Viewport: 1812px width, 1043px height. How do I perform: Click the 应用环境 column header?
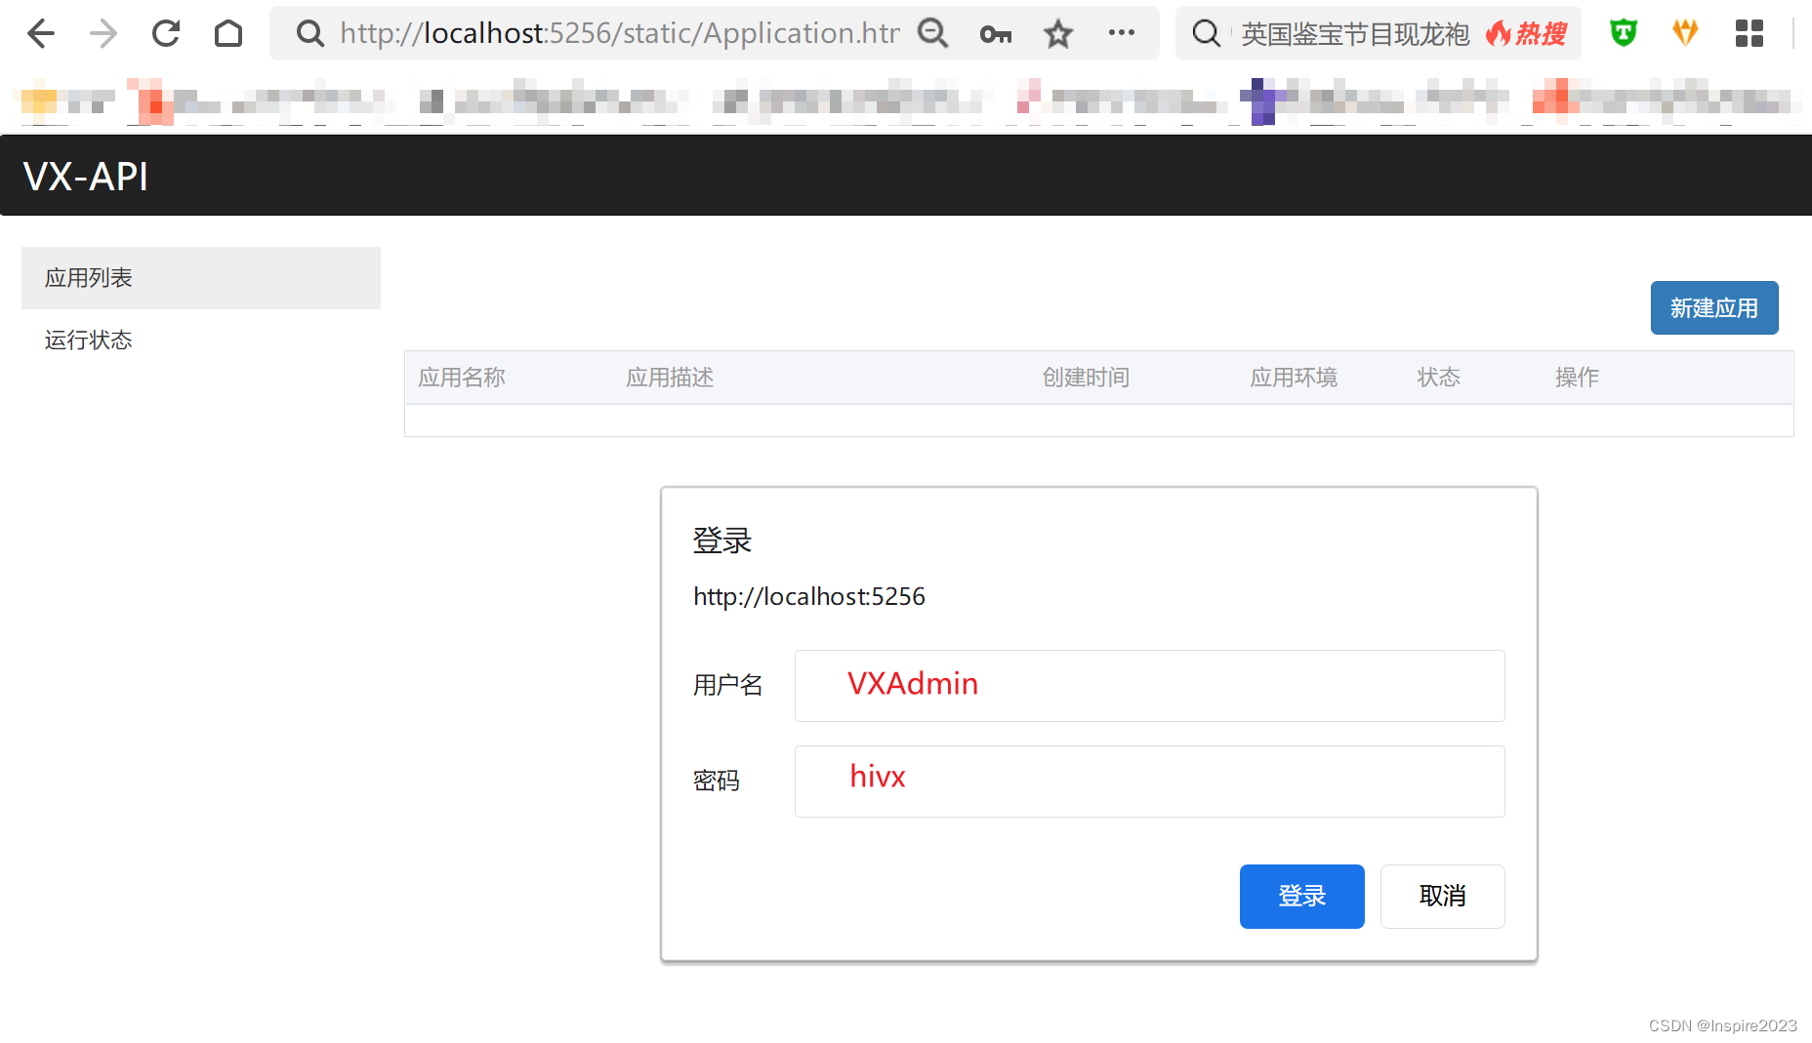[x=1294, y=378]
